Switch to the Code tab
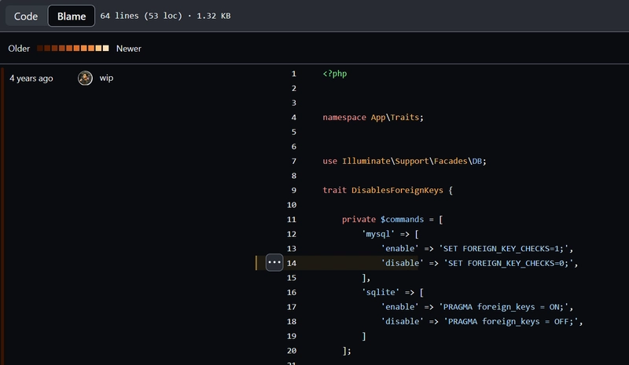The height and width of the screenshot is (365, 629). [26, 16]
